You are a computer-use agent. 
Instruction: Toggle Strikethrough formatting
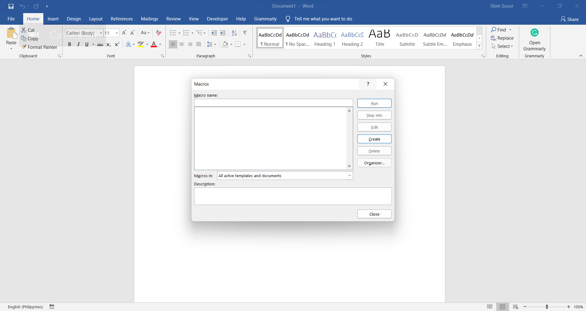[100, 45]
